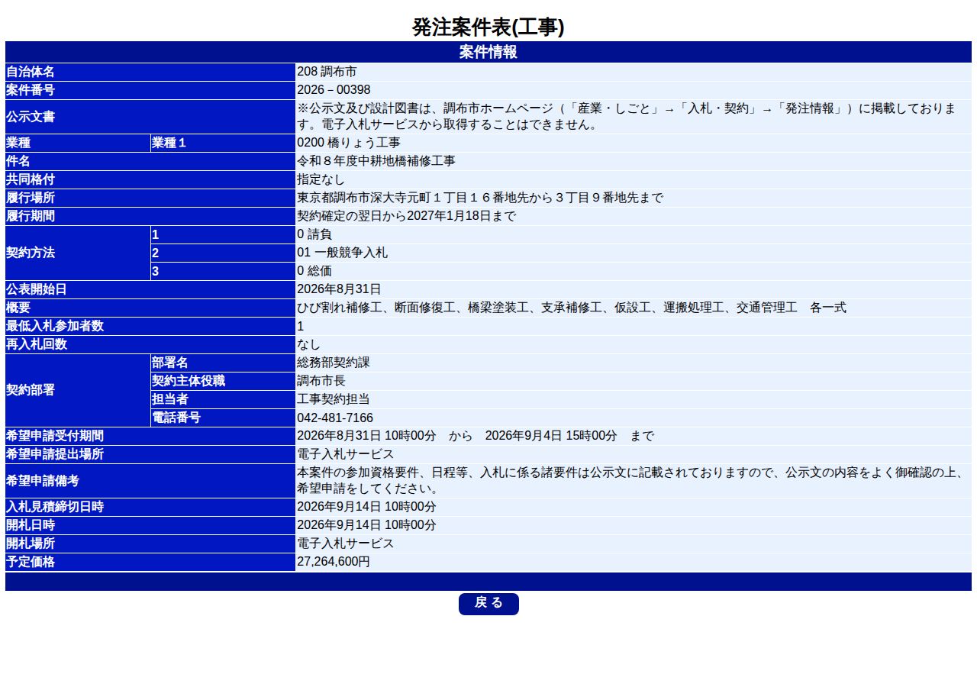Image resolution: width=977 pixels, height=687 pixels.
Task: Click department value 総務部契約課
Action: 333,363
